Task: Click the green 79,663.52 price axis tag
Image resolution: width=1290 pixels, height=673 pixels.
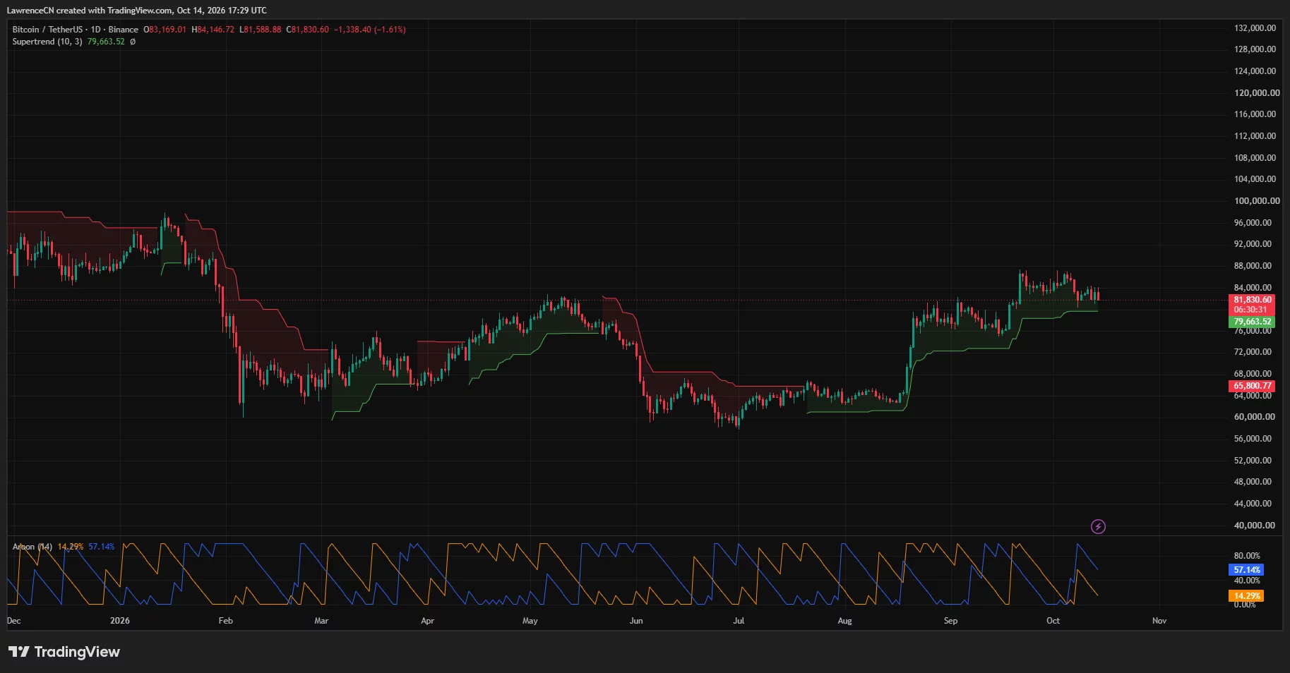Action: 1252,322
